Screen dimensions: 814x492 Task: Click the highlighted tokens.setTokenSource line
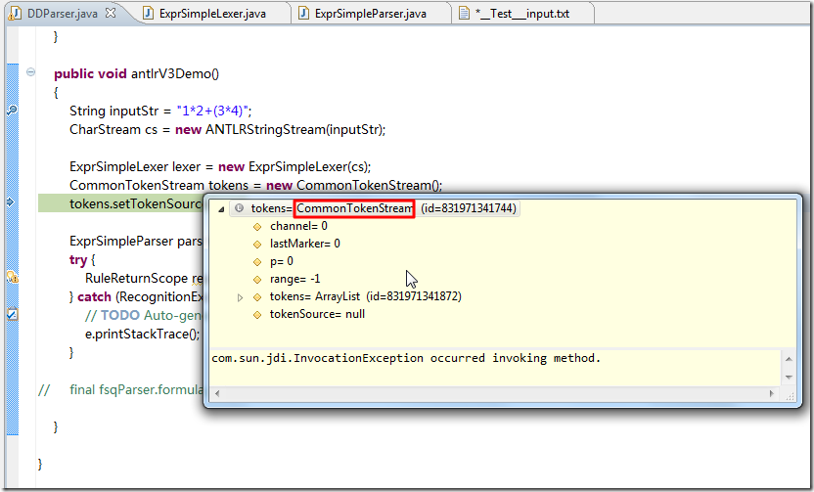(x=120, y=203)
